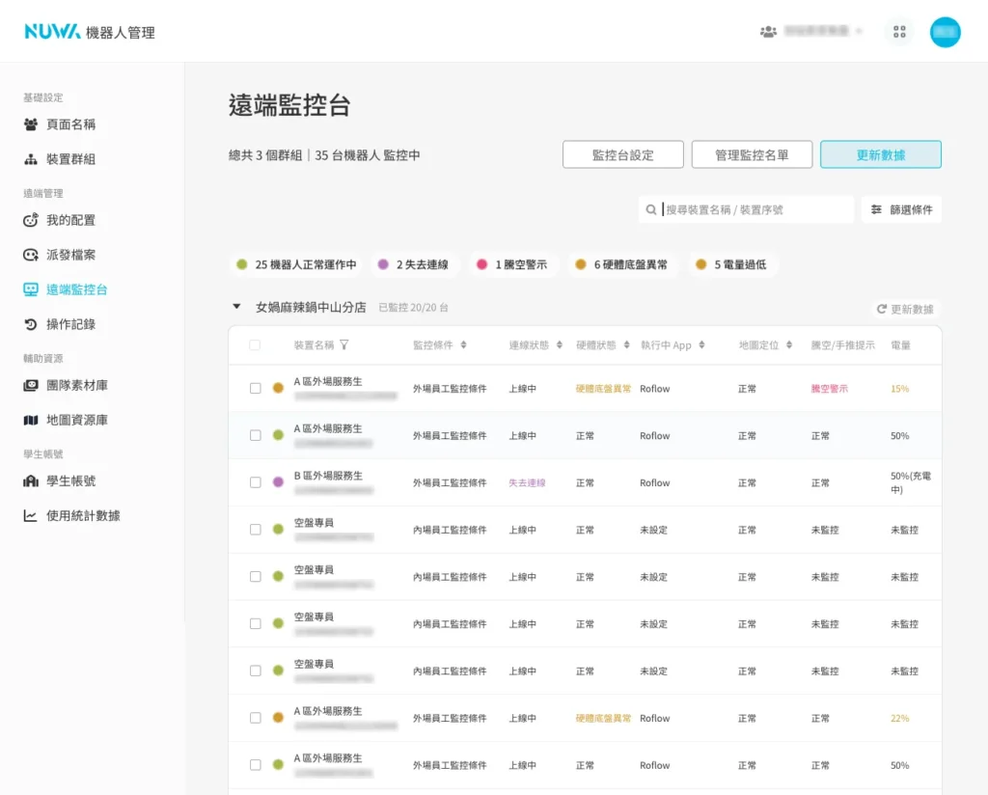Click the 監控台設定 button
The image size is (988, 795).
pyautogui.click(x=622, y=155)
